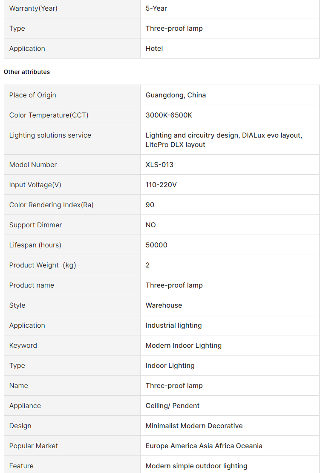Select the "50000" lifespan hours value

(x=156, y=245)
